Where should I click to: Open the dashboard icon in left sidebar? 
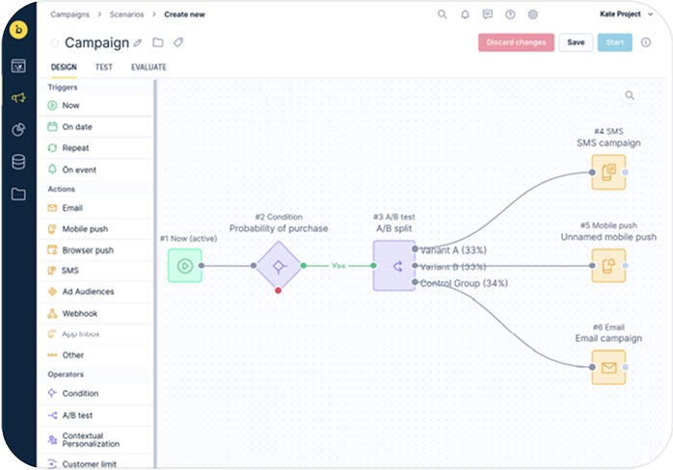tap(18, 66)
